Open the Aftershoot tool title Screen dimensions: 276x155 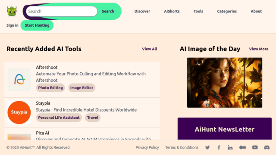47,67
